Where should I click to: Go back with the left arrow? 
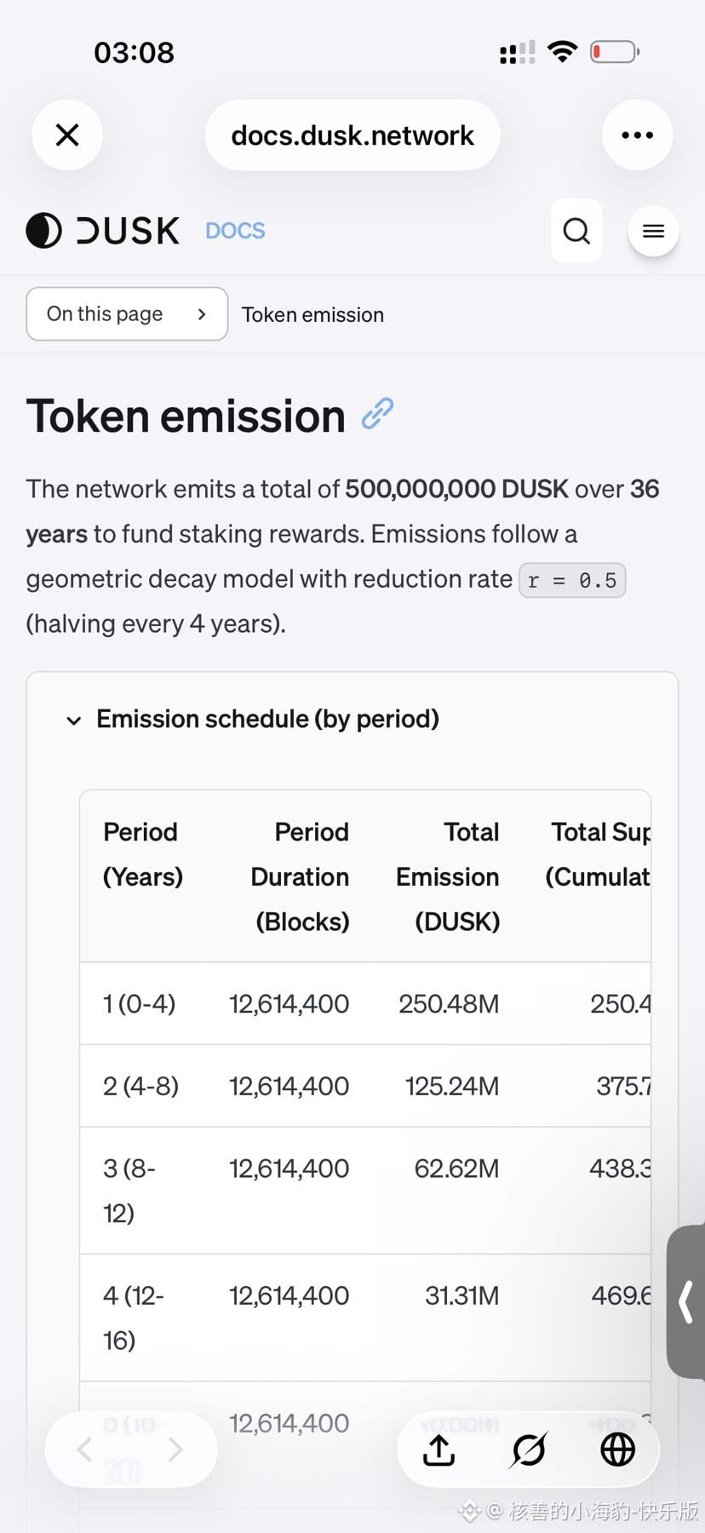[x=85, y=1450]
